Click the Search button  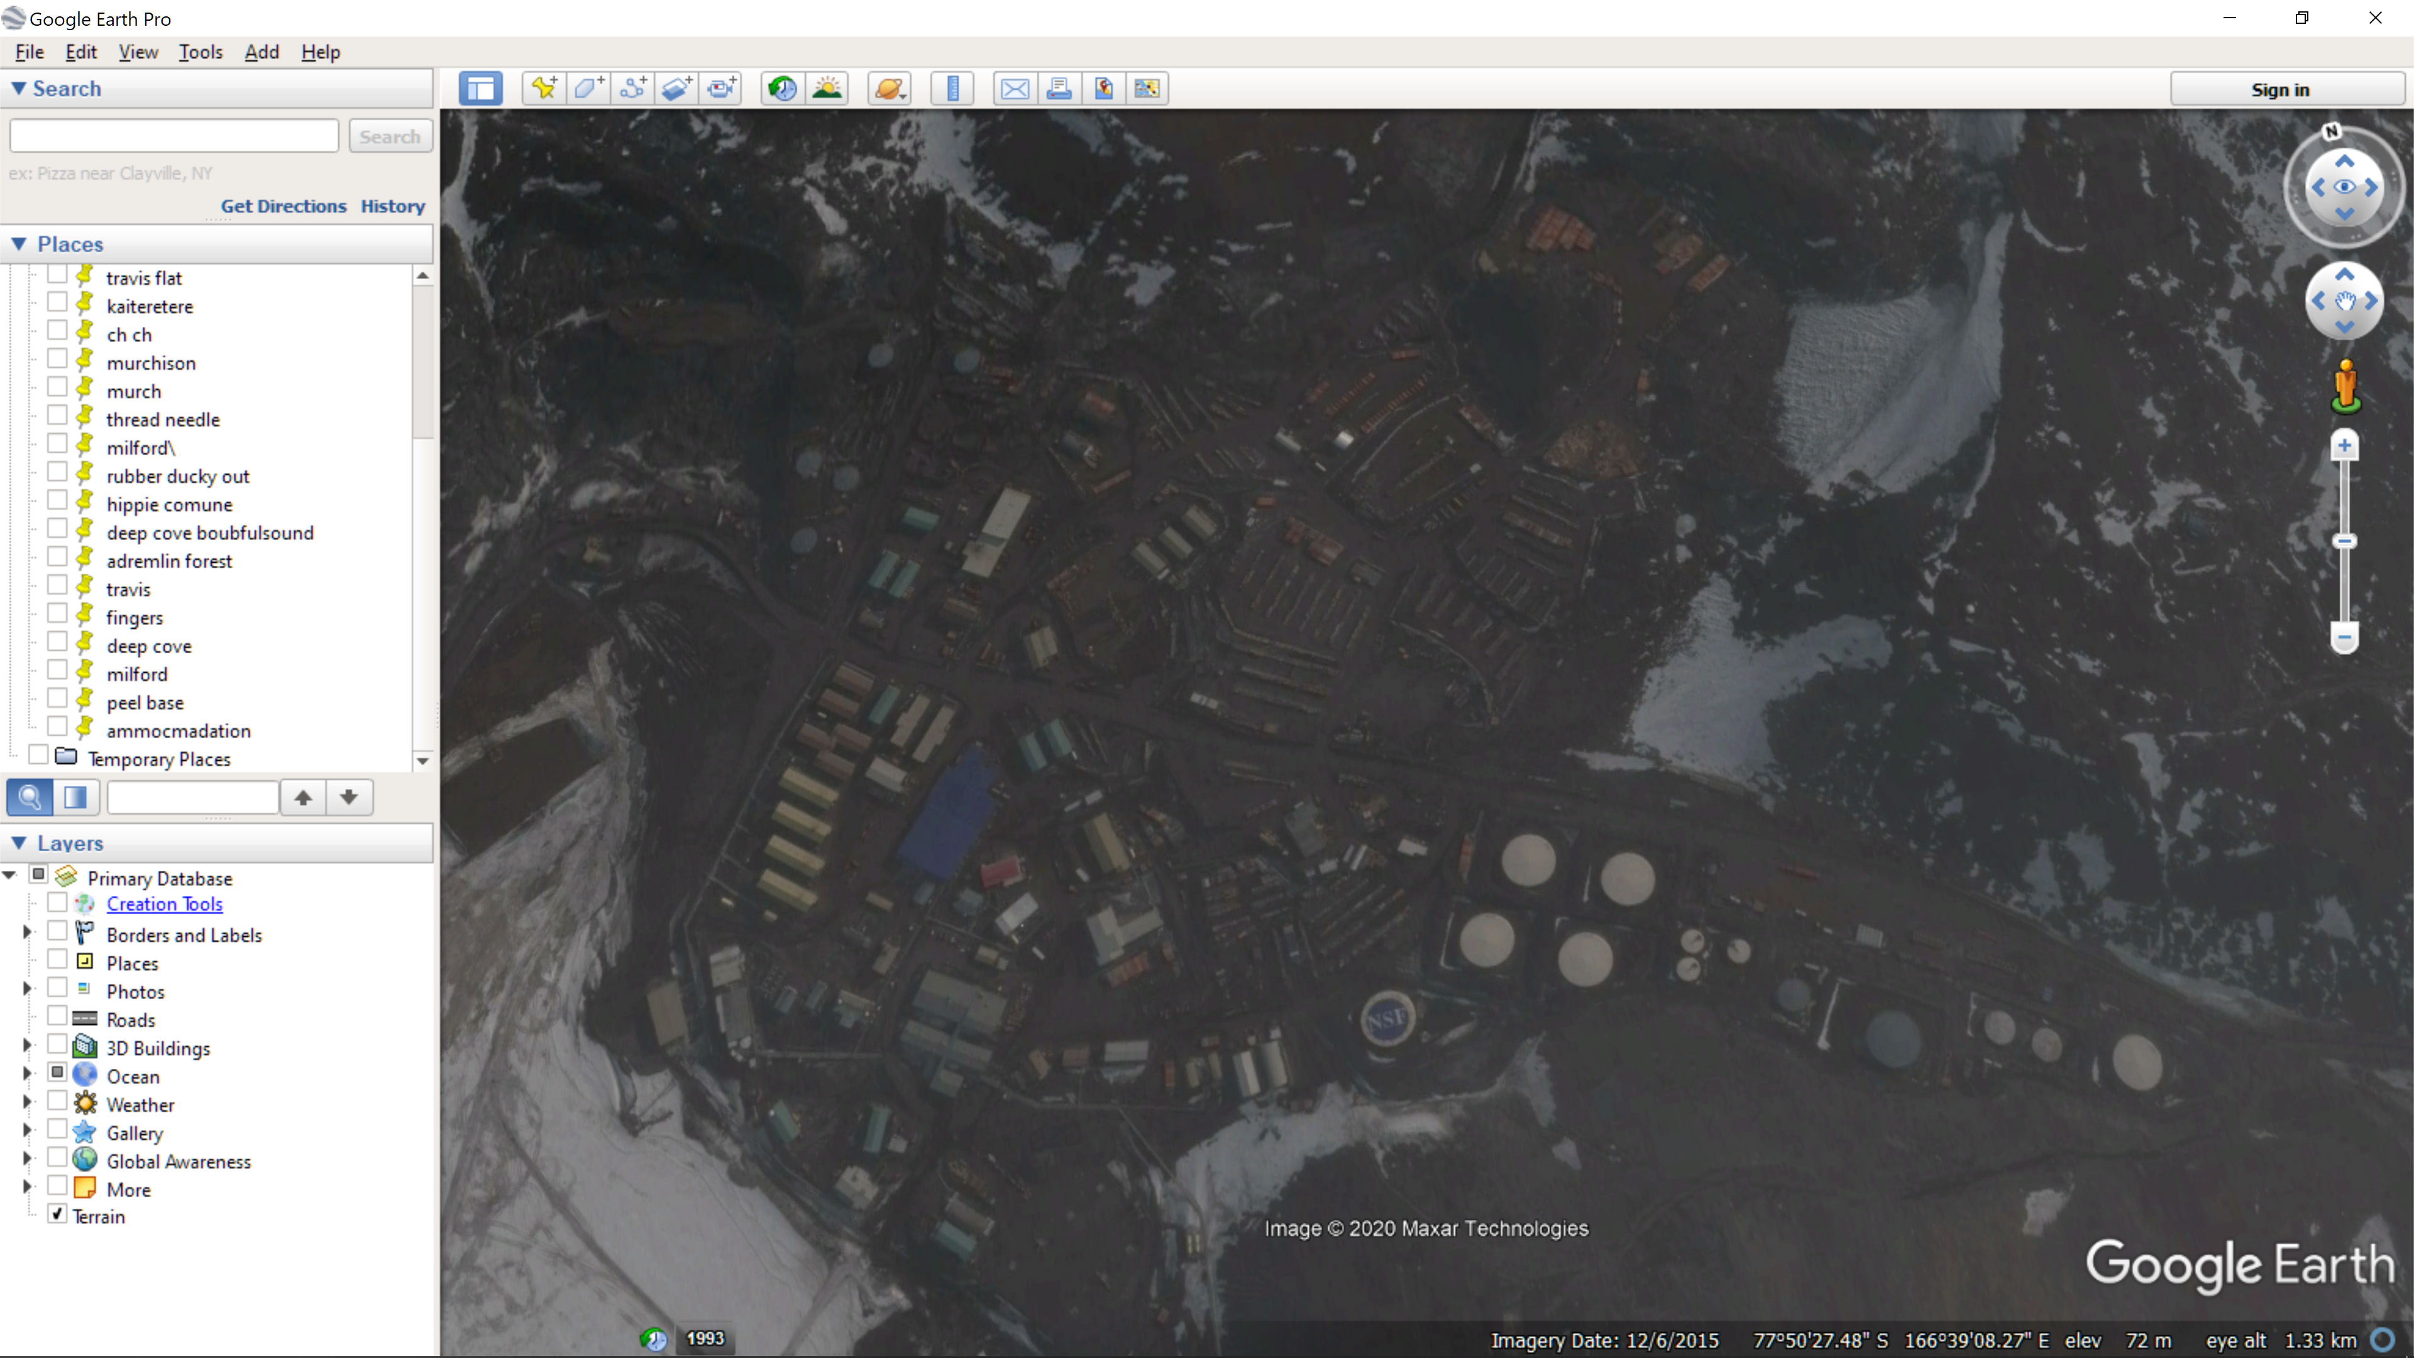(x=390, y=137)
